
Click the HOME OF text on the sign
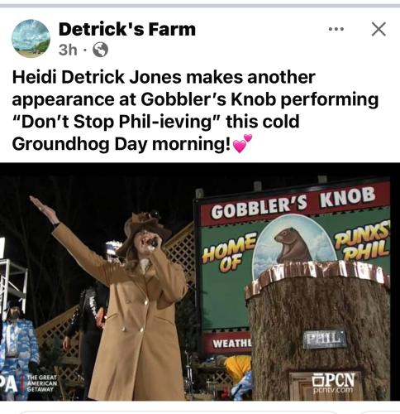230,251
